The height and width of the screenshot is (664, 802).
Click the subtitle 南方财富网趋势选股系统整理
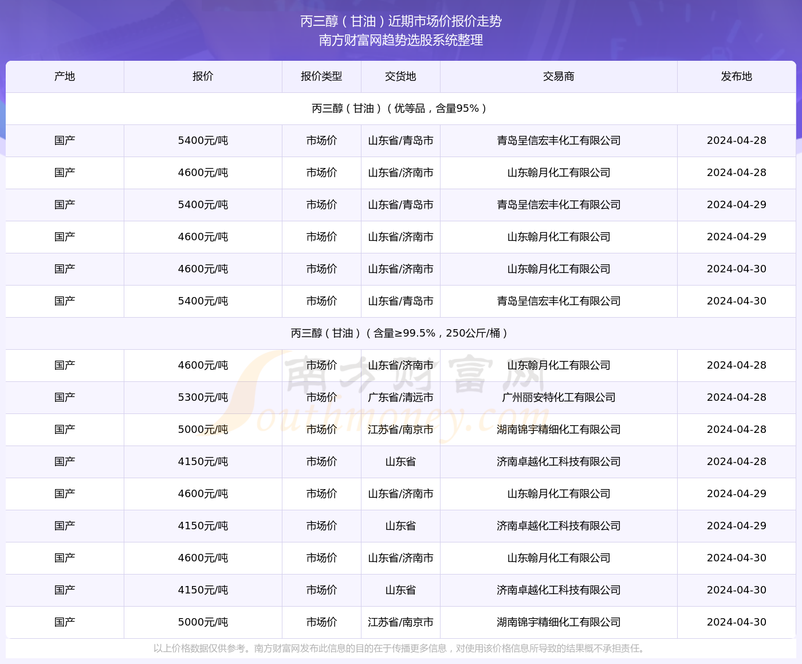pos(401,40)
